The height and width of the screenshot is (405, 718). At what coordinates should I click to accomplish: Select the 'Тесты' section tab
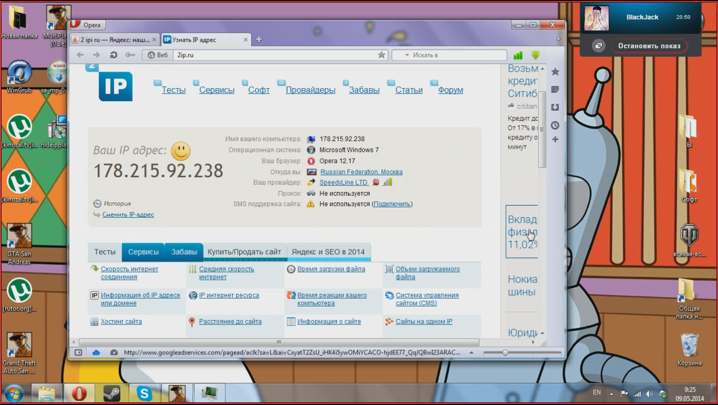click(105, 252)
